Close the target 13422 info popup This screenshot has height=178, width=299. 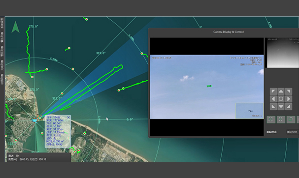click(68, 117)
